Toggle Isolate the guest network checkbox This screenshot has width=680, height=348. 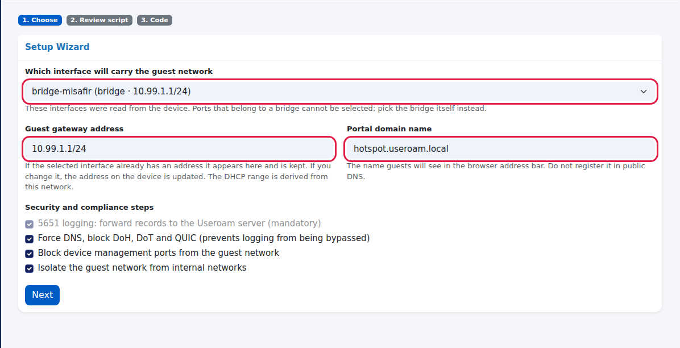(x=29, y=268)
